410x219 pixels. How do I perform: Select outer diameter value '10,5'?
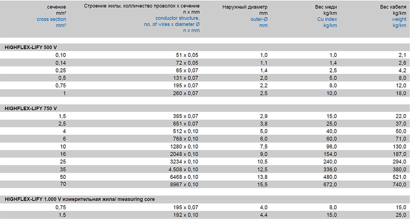click(262, 162)
